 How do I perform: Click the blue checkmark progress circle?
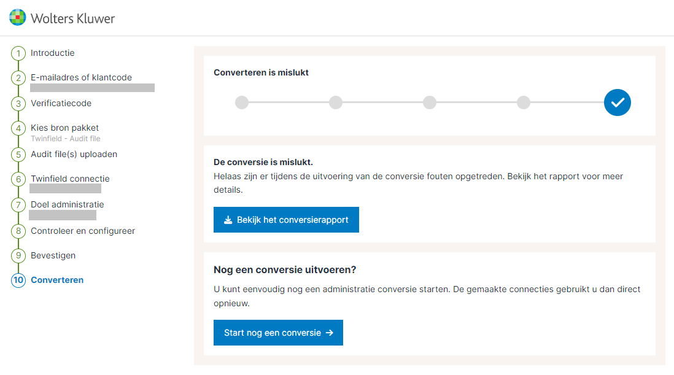617,102
